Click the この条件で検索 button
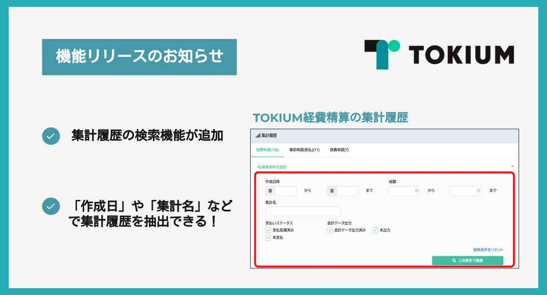Viewport: 547px width, 295px height. coord(468,260)
